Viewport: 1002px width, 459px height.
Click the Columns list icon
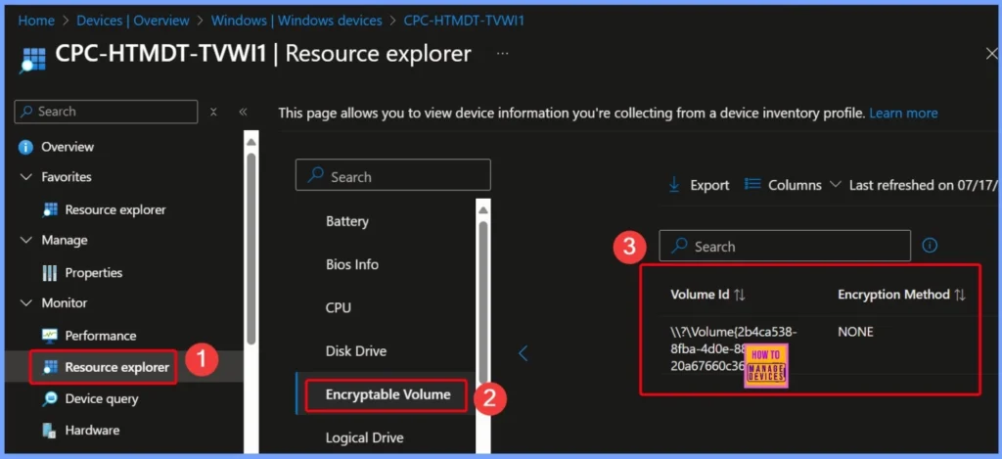click(x=752, y=185)
